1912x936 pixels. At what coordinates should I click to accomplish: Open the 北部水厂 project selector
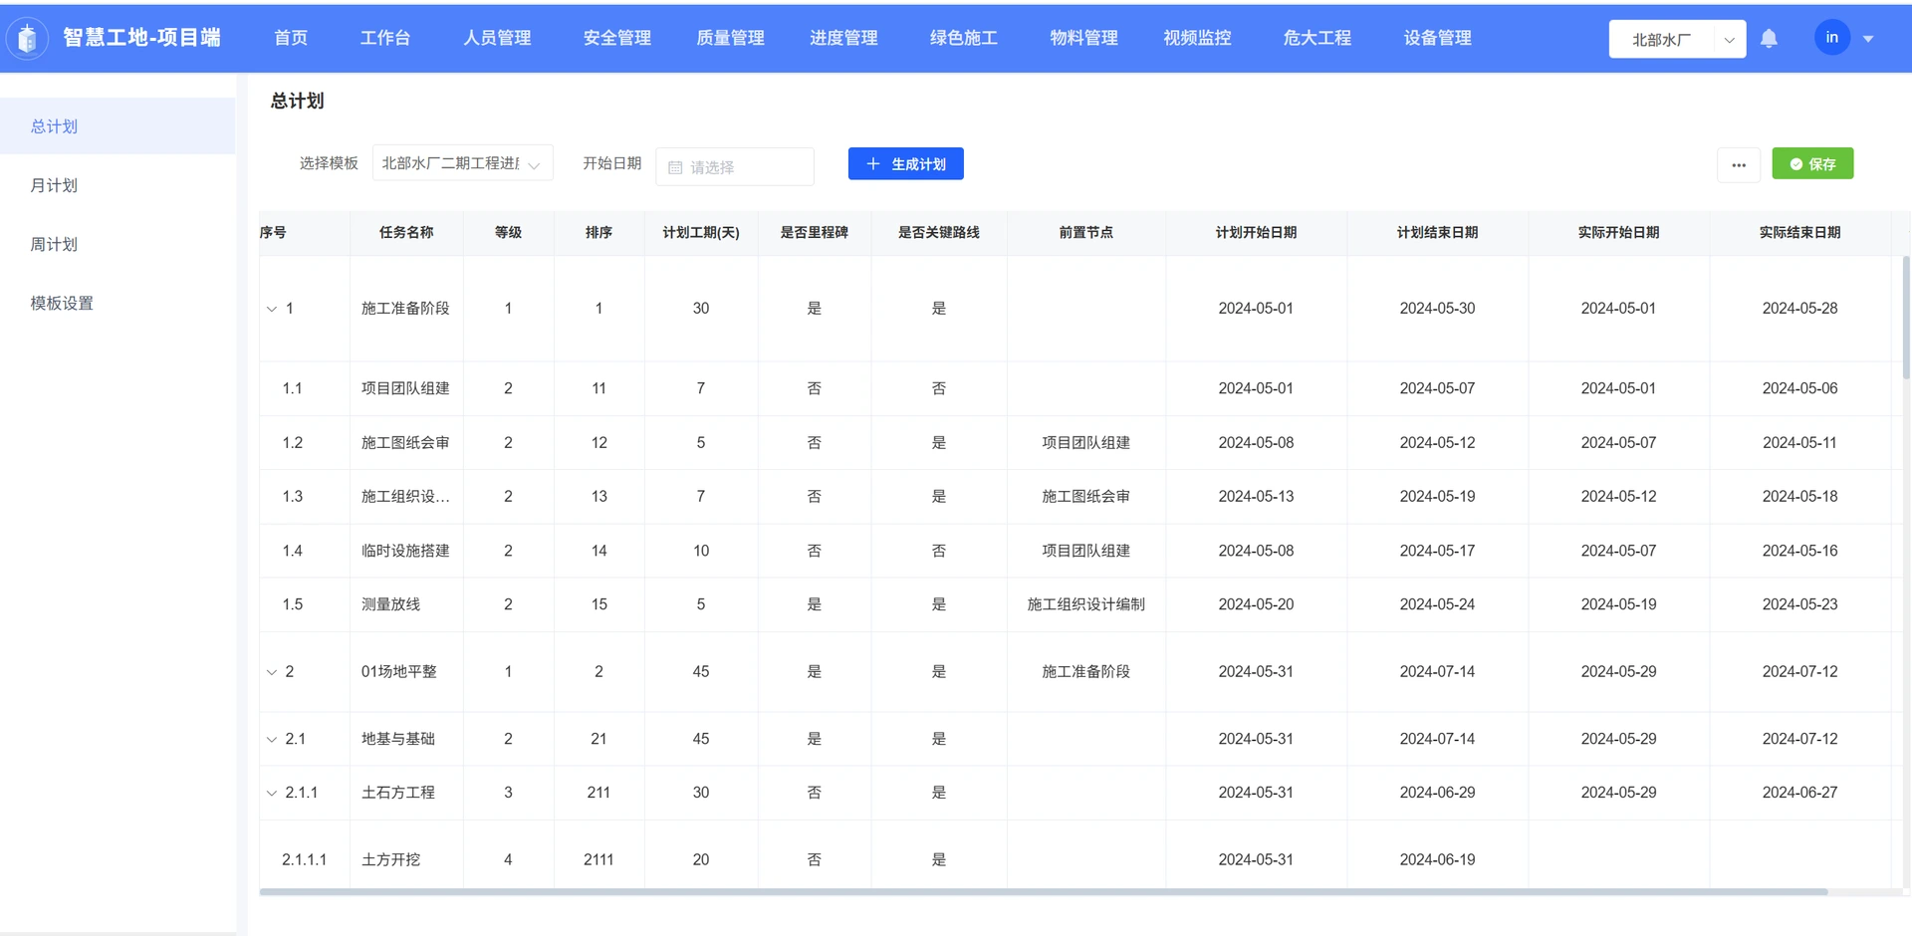coord(1677,39)
